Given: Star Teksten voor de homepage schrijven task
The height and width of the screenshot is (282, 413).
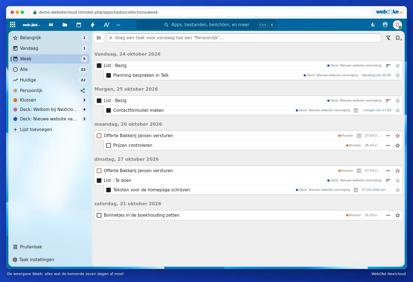Looking at the screenshot, I should [x=398, y=190].
